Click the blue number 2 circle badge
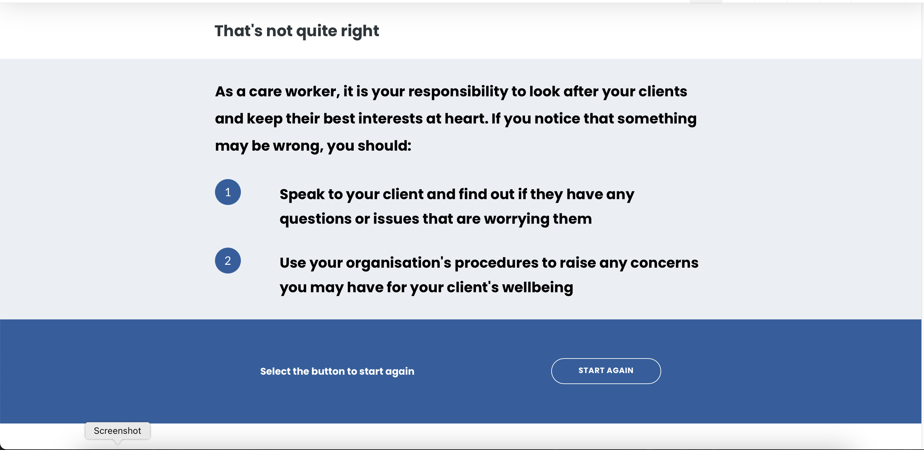Image resolution: width=924 pixels, height=450 pixels. [228, 261]
